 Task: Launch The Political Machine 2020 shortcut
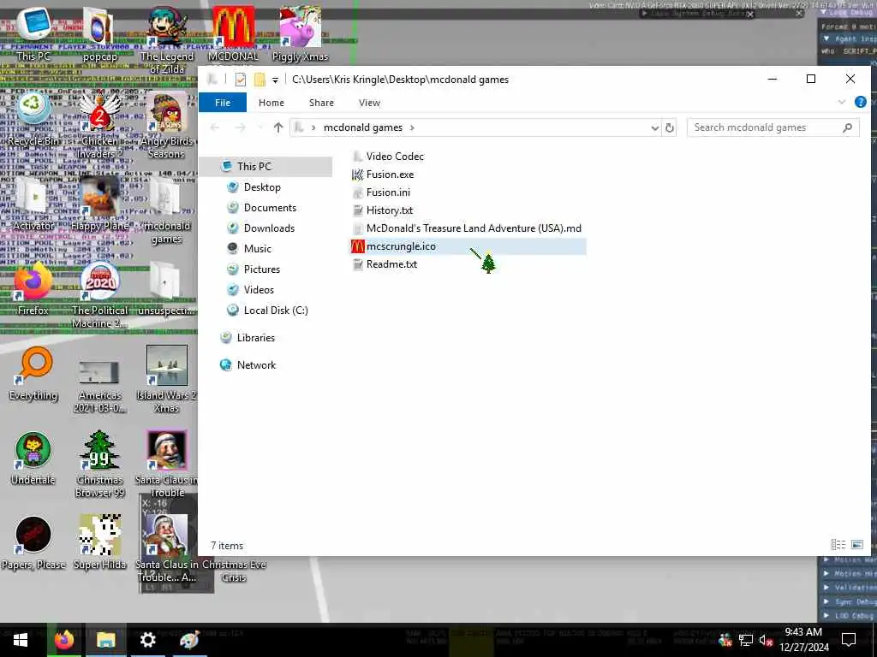coord(99,295)
